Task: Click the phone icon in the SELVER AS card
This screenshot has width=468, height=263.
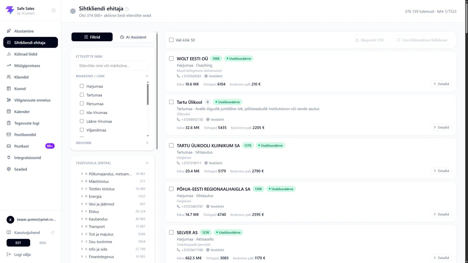Action: coord(178,250)
